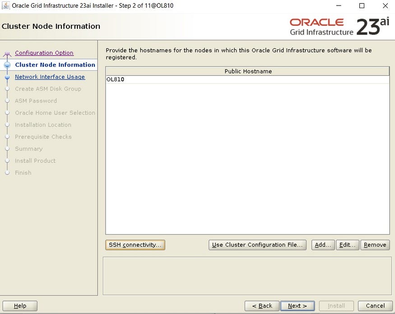The height and width of the screenshot is (314, 395).
Task: Edit the selected node entry
Action: click(x=348, y=245)
